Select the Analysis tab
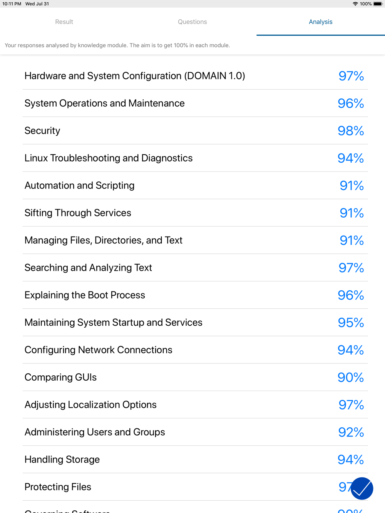The height and width of the screenshot is (513, 385). 321,22
